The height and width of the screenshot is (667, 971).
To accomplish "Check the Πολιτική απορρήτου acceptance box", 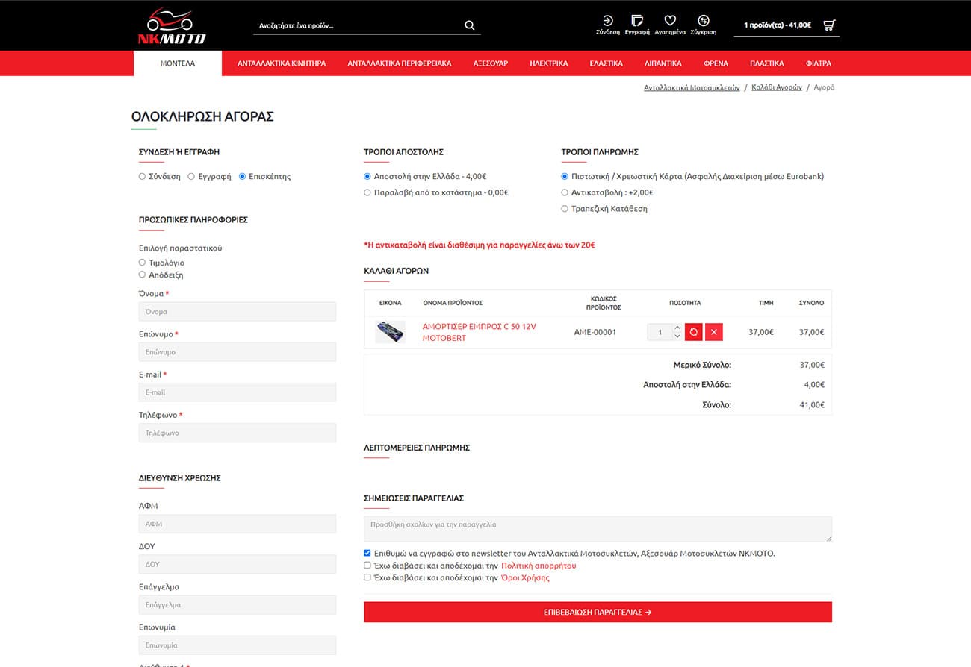I will [x=367, y=566].
